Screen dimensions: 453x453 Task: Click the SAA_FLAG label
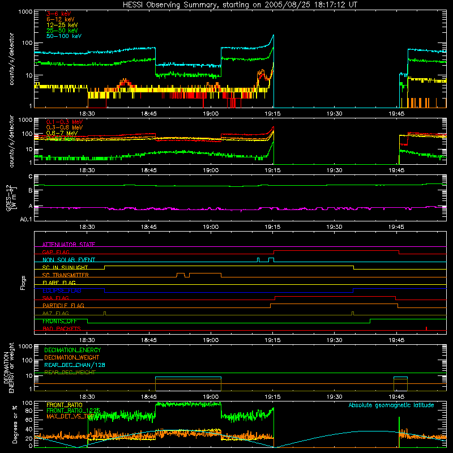[x=55, y=298]
